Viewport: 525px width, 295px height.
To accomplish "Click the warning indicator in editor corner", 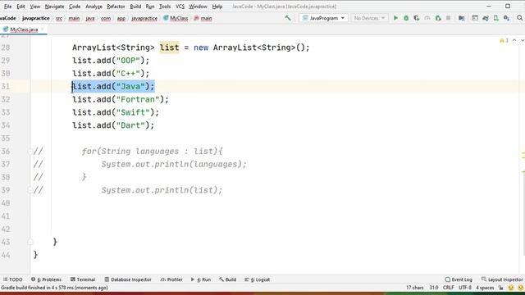I will [504, 40].
